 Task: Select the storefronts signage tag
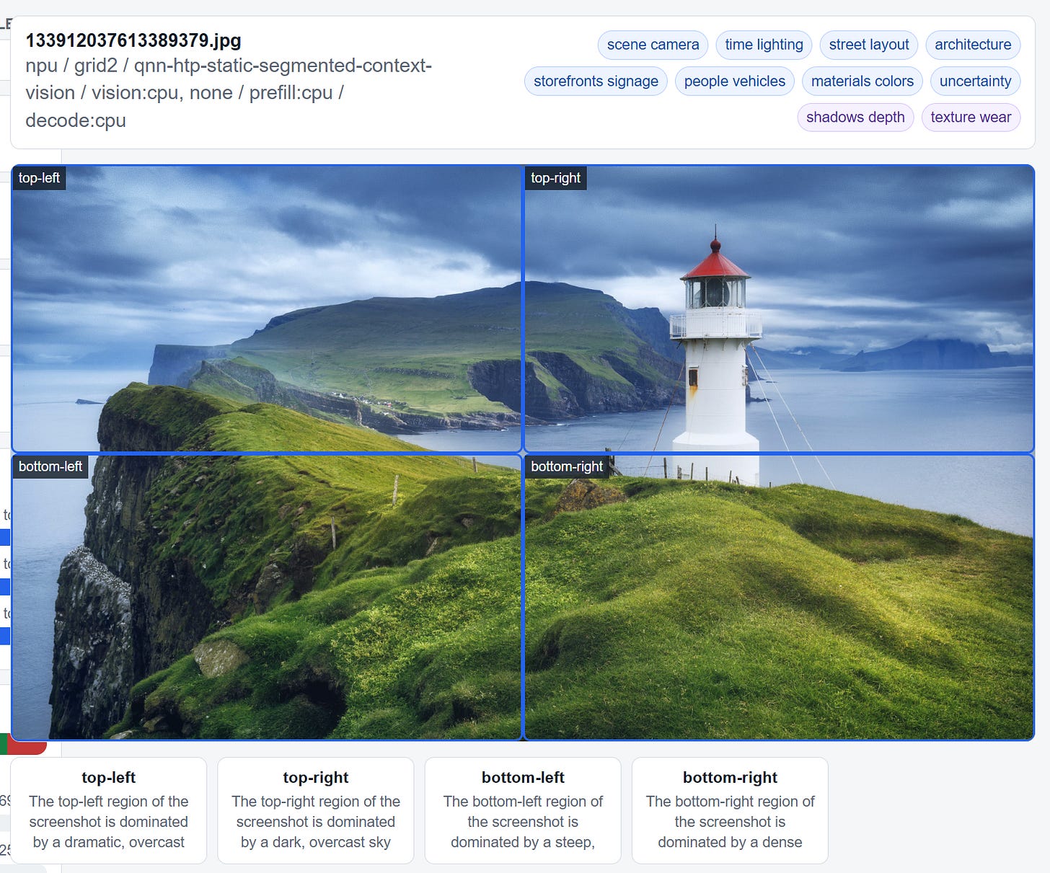coord(596,81)
